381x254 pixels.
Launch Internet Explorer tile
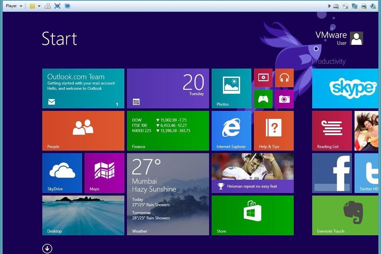[x=231, y=131]
